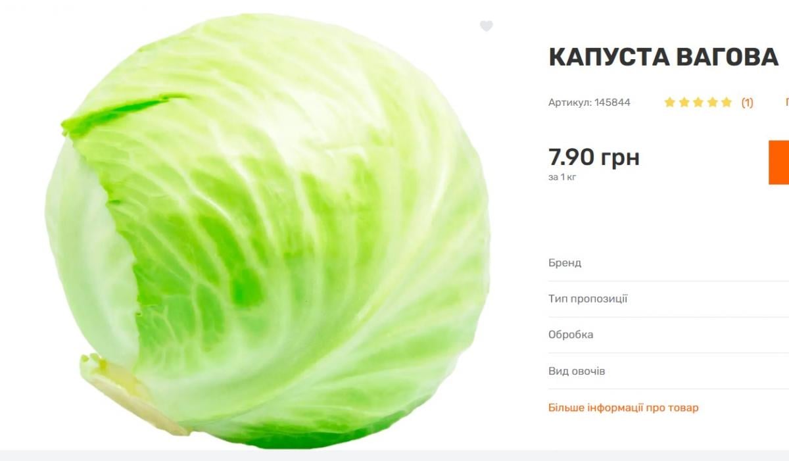
Task: Click the cut-off orange link beside the rating
Action: (x=787, y=103)
